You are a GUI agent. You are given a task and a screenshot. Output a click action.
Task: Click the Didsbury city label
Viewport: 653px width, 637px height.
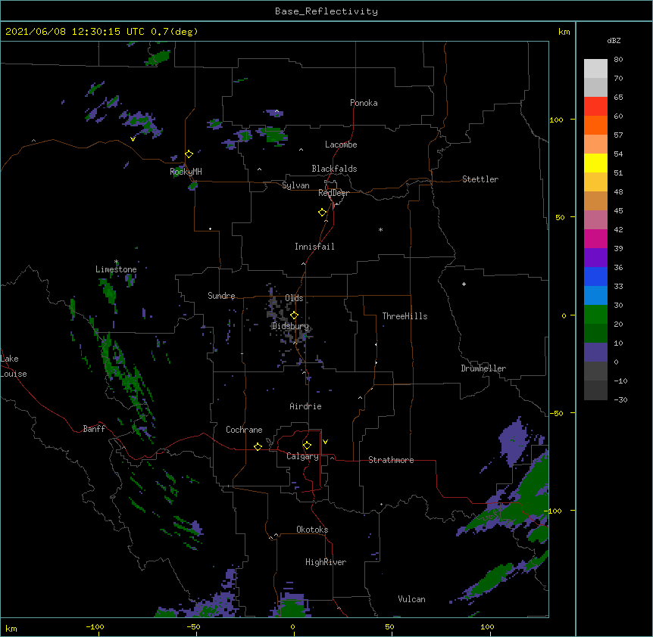pos(290,326)
